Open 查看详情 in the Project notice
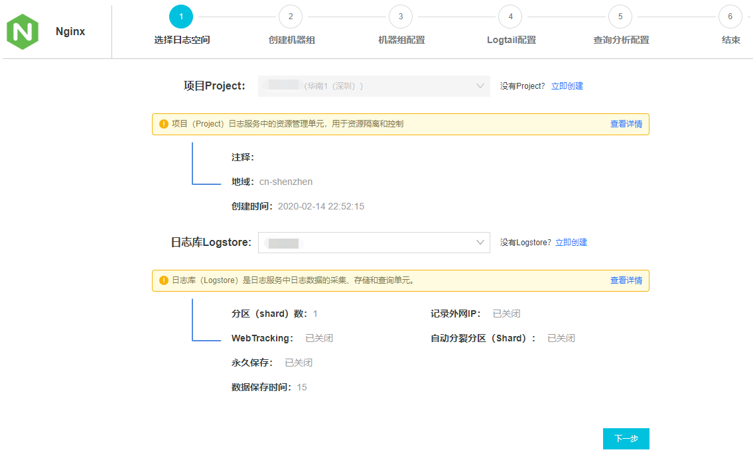Image resolution: width=753 pixels, height=464 pixels. [626, 124]
